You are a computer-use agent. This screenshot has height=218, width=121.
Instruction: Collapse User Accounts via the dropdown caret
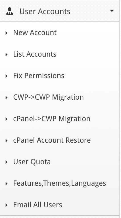(112, 11)
